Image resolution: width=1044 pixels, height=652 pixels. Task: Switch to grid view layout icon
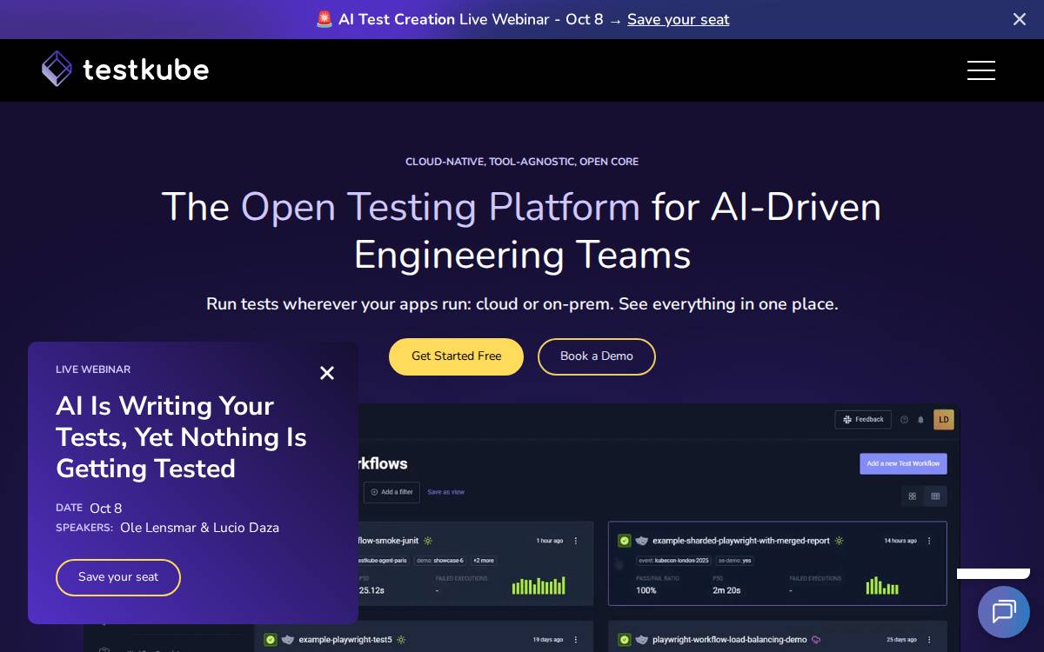[x=913, y=496]
